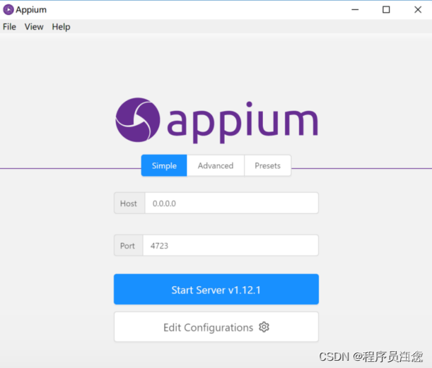Viewport: 432px width, 368px height.
Task: Click the Host label
Action: (130, 203)
